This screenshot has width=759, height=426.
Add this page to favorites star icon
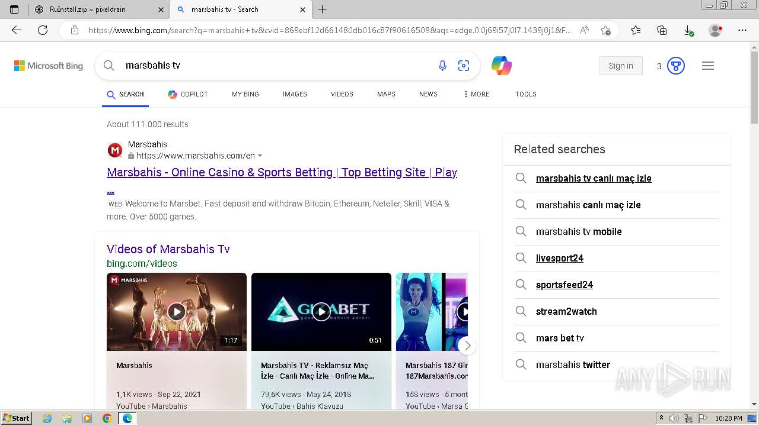pos(605,30)
